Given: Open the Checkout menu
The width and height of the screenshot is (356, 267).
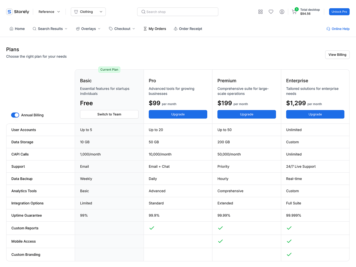Looking at the screenshot, I should click(122, 28).
